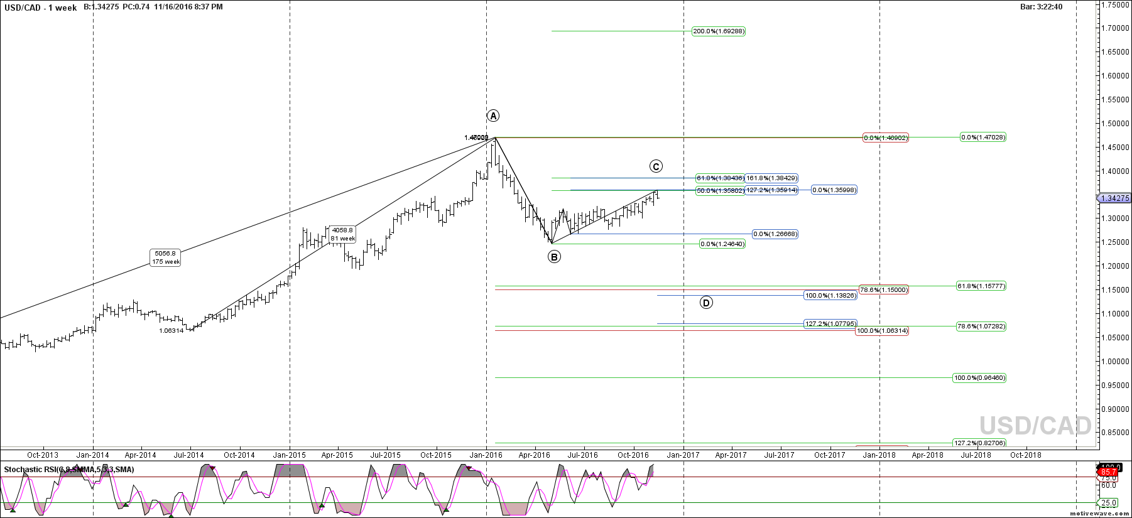Click Jan-2017 on the time axis
Image resolution: width=1132 pixels, height=518 pixels.
coord(683,455)
